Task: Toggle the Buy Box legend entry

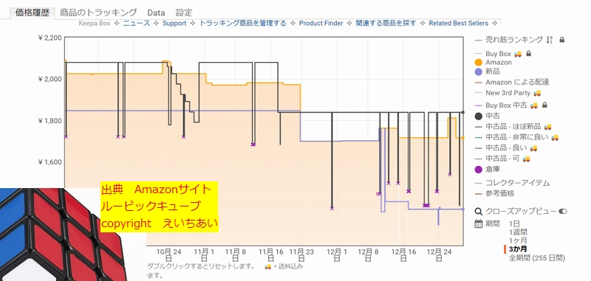Action: click(x=498, y=54)
